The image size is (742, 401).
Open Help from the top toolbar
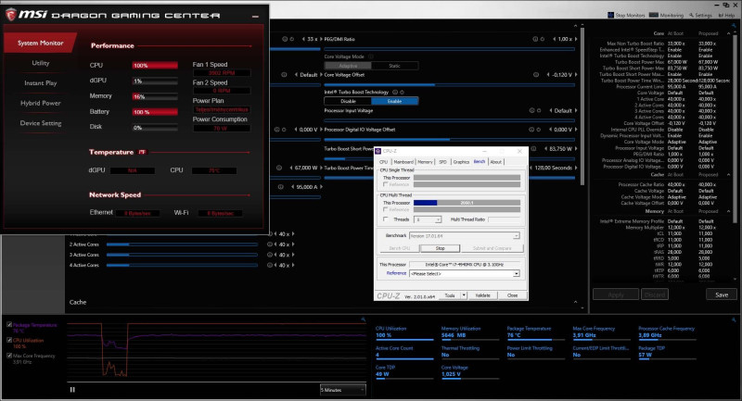(x=727, y=15)
